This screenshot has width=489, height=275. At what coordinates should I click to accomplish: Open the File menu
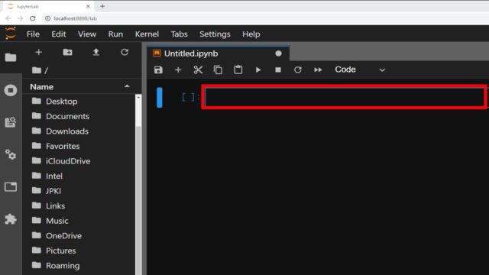[33, 34]
